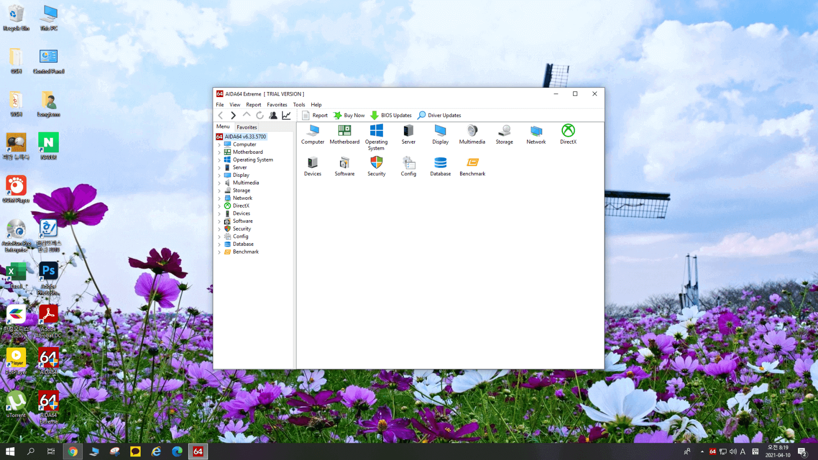Viewport: 818px width, 460px height.
Task: Click the Up level arrow
Action: (246, 116)
